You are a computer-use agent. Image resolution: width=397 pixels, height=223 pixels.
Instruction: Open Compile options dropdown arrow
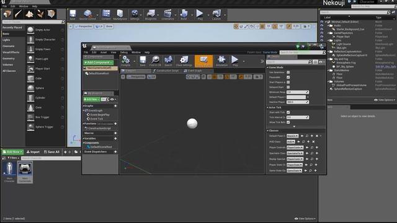[134, 61]
